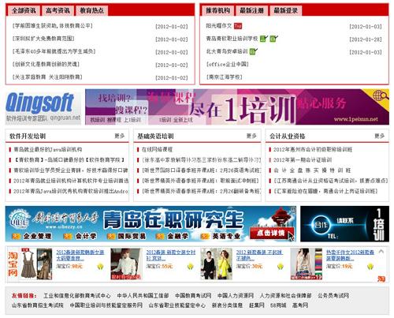Image resolution: width=394 pixels, height=318 pixels.
Task: Open the friend link 人力资源和社会保障部
Action: point(285,296)
